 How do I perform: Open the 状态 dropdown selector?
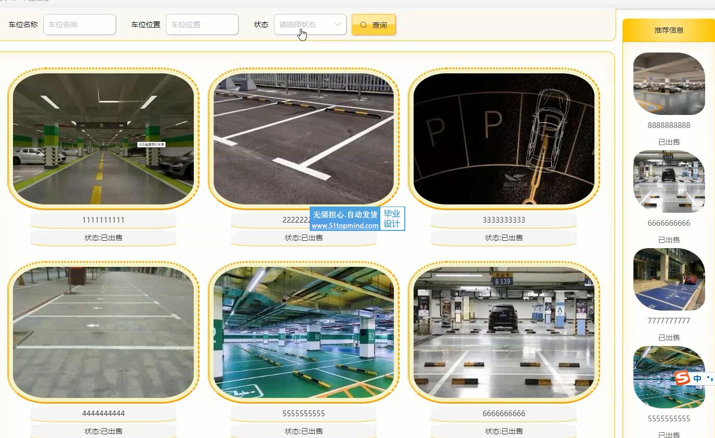[310, 24]
